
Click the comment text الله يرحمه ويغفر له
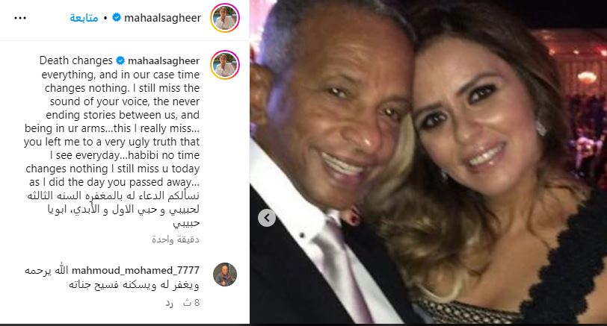pos(112,278)
